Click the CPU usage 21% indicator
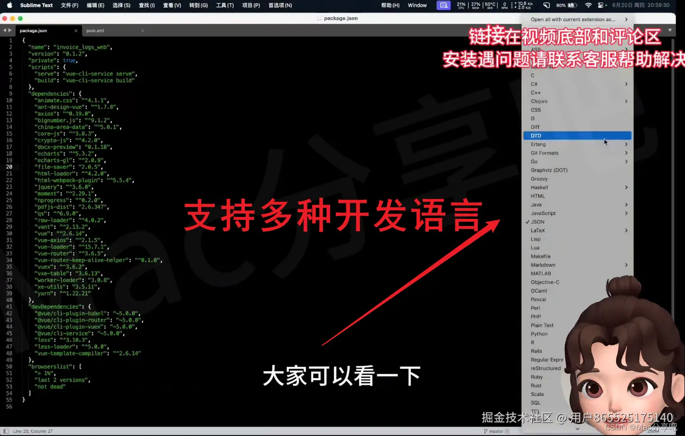 461,5
